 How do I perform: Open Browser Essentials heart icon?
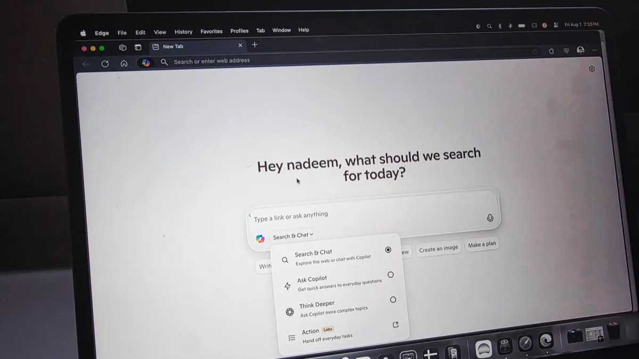pyautogui.click(x=566, y=51)
